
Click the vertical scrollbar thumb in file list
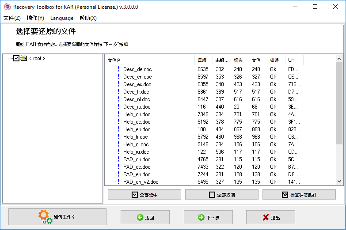point(339,103)
